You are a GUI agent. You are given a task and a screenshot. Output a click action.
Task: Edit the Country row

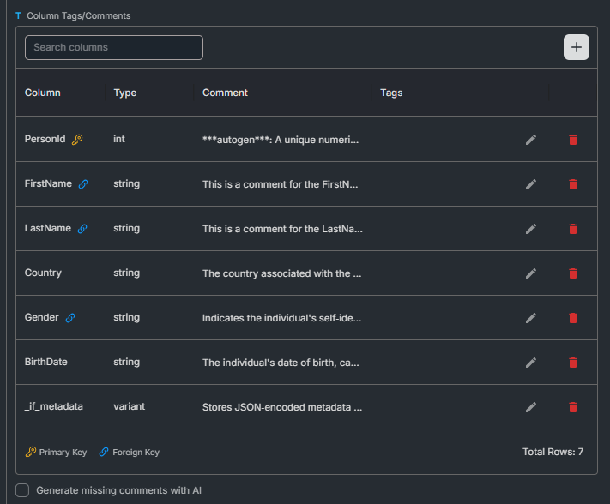pos(531,273)
